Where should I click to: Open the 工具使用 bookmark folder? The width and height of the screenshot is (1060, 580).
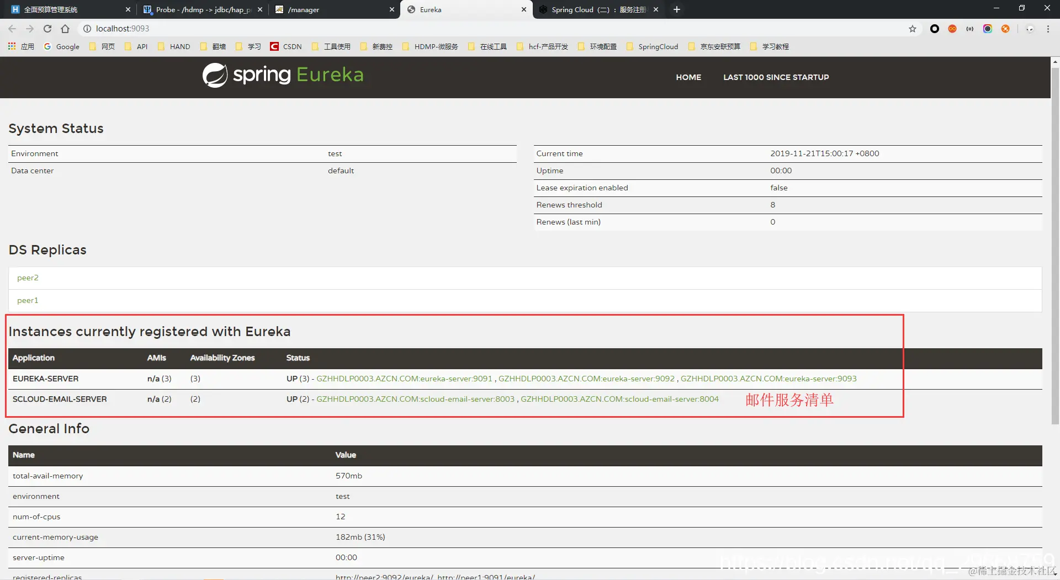[331, 46]
